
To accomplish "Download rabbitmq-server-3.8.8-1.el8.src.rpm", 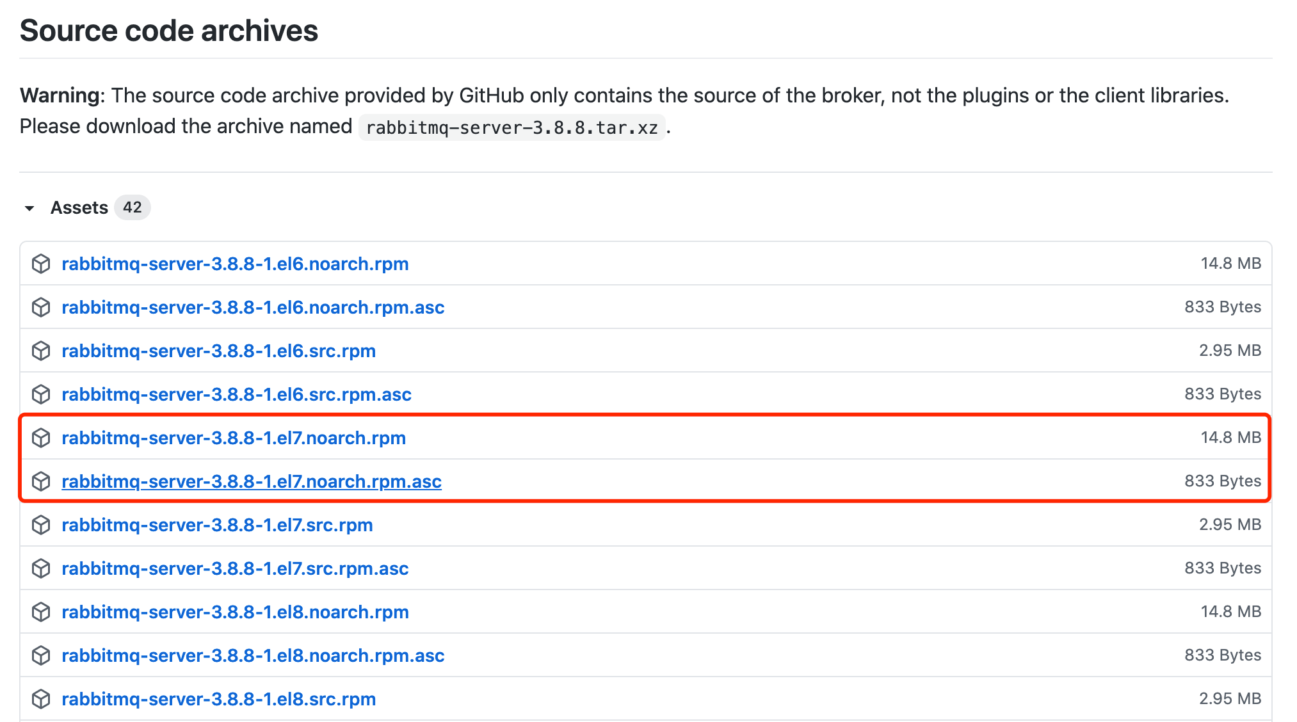I will click(218, 699).
